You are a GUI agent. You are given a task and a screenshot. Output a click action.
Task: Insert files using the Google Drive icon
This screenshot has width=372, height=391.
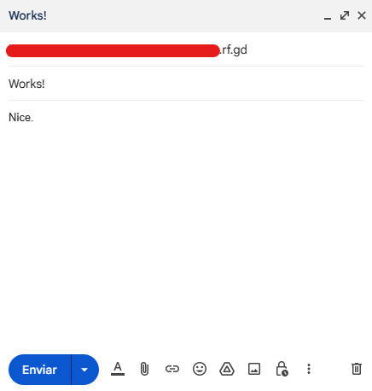click(227, 369)
